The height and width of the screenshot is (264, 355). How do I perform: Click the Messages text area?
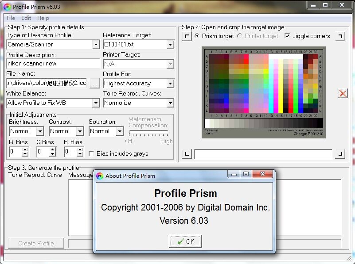pos(205,207)
